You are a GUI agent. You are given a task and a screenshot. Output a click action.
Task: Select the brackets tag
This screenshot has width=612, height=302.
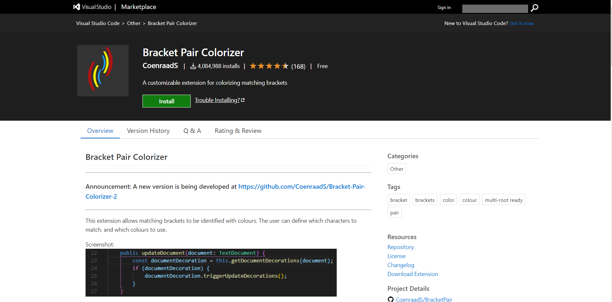point(425,200)
